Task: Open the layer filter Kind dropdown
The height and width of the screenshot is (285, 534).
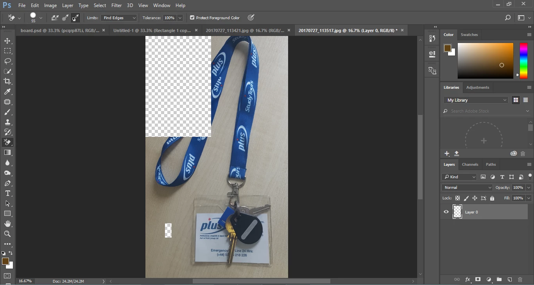Action: click(459, 177)
